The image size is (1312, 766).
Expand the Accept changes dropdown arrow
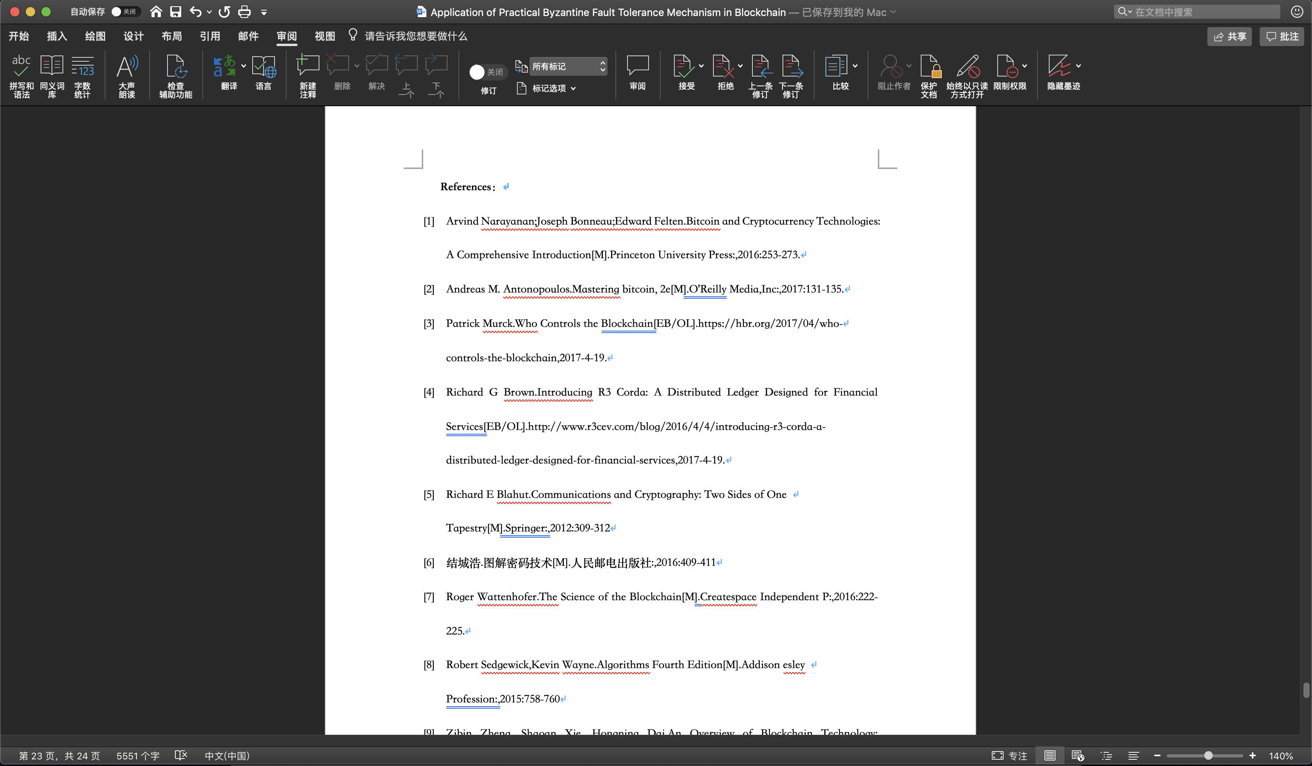click(701, 66)
